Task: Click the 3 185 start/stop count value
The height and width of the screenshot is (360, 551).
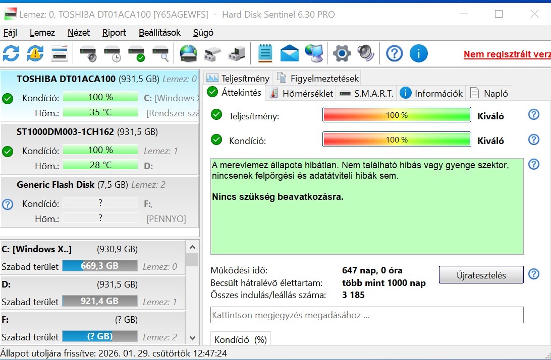Action: 353,295
